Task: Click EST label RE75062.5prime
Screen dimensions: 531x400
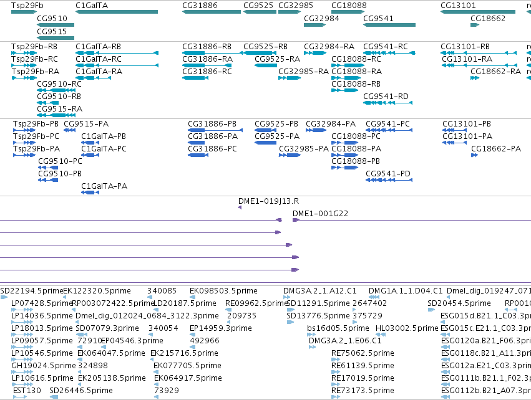Action: click(363, 353)
